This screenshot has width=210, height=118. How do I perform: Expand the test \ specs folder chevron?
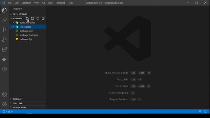(x=13, y=27)
